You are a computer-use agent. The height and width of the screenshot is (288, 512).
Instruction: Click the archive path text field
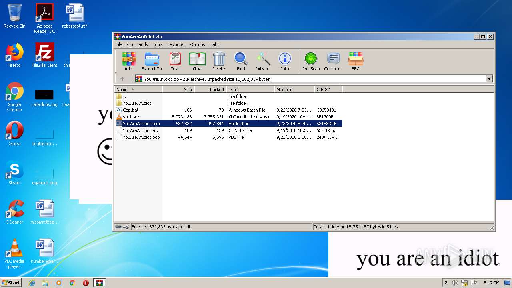310,79
